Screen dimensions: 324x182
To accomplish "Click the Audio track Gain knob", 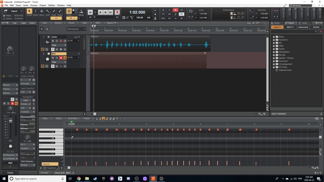I will (10, 49).
